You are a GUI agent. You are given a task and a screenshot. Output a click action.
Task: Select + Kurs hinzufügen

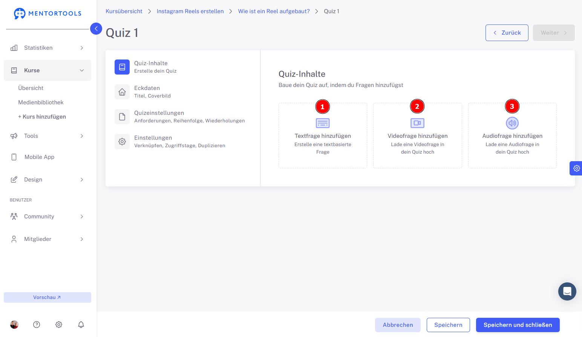(42, 117)
